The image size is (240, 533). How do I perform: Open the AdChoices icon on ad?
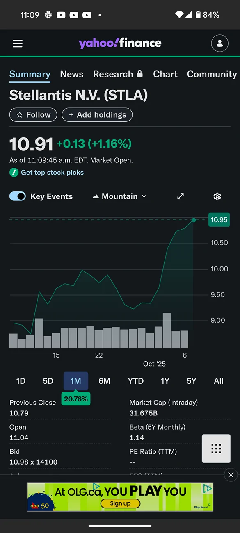[x=208, y=488]
